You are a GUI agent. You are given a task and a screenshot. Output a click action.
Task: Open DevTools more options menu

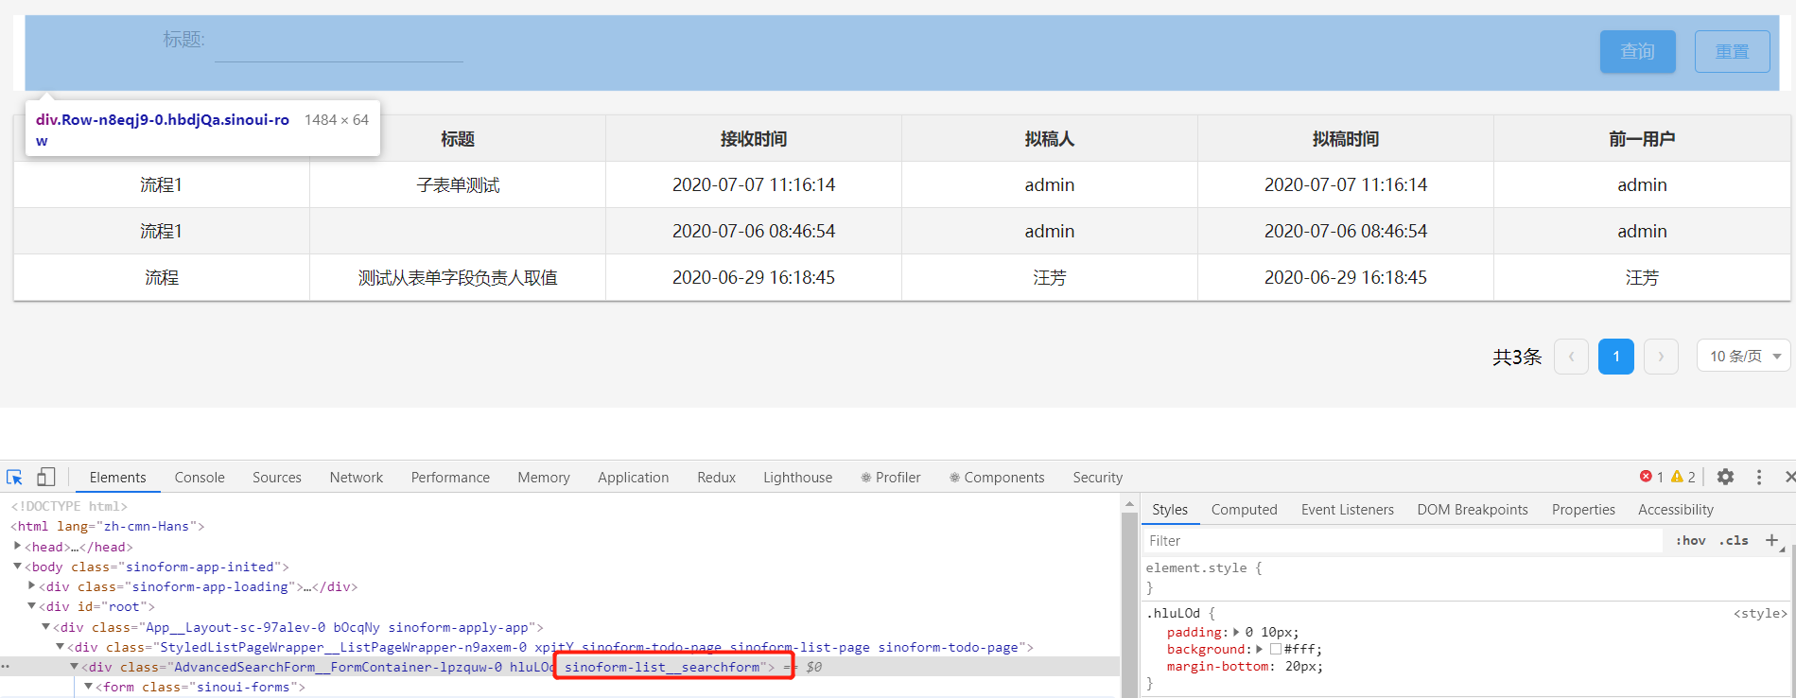(1759, 478)
